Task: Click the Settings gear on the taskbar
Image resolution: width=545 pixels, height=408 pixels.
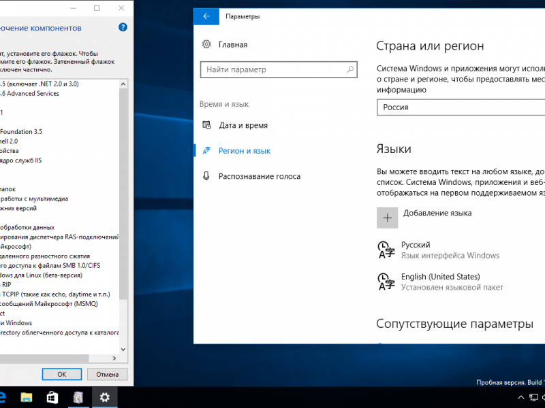Action: 105,397
